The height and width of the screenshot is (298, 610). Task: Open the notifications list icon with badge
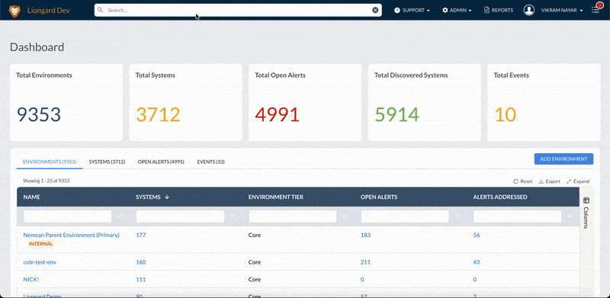pos(596,9)
